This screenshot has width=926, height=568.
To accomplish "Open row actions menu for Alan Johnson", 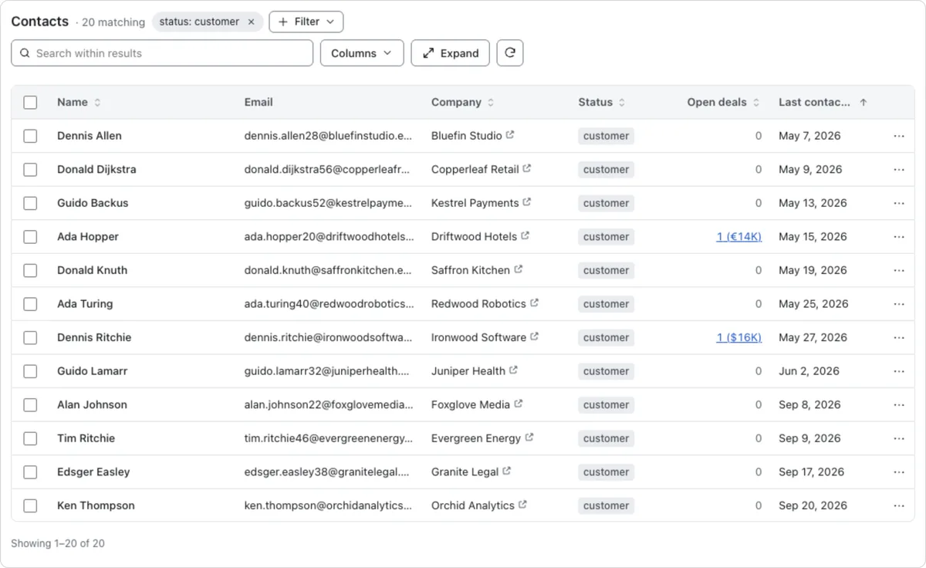I will point(899,404).
